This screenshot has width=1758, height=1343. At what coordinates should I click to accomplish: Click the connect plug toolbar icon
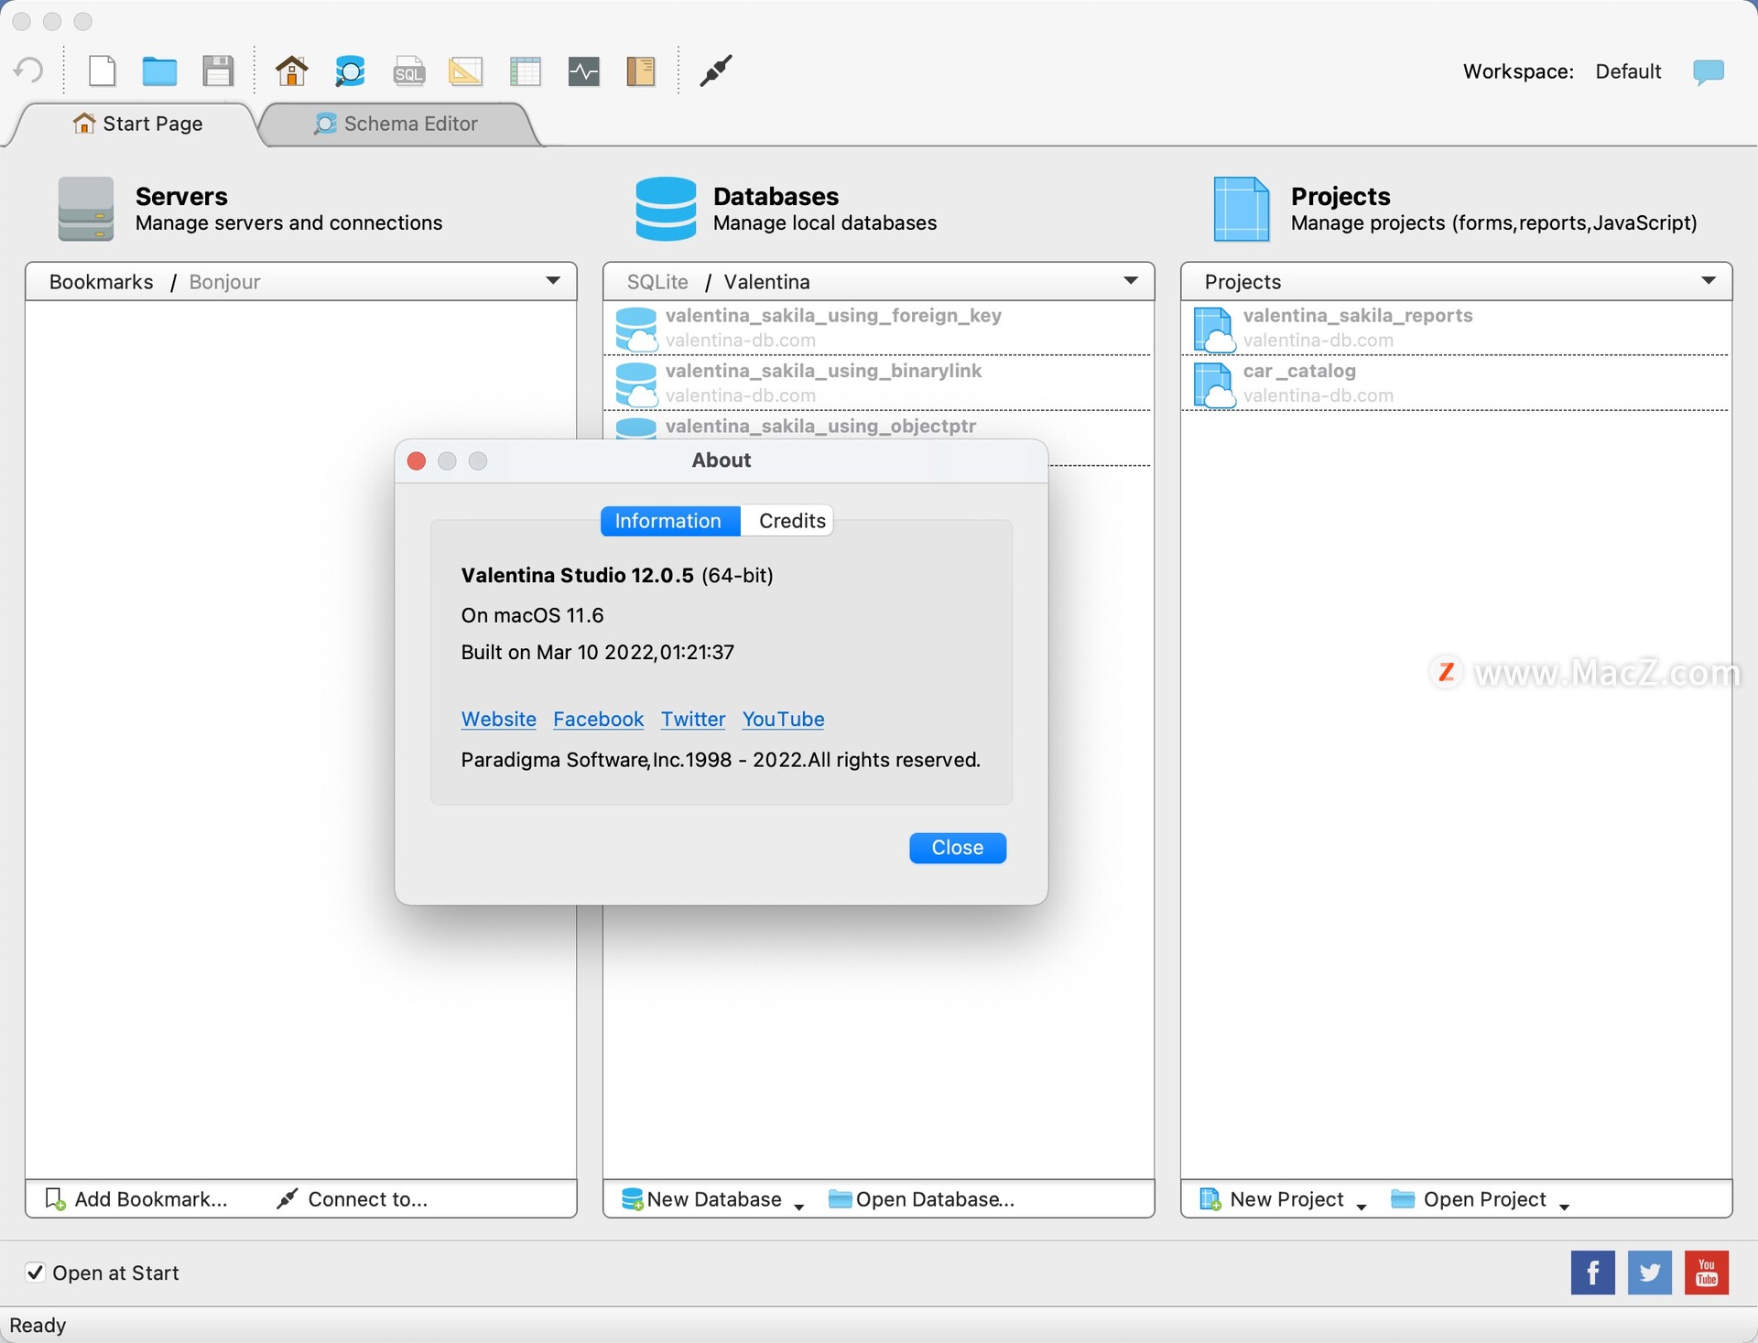716,70
